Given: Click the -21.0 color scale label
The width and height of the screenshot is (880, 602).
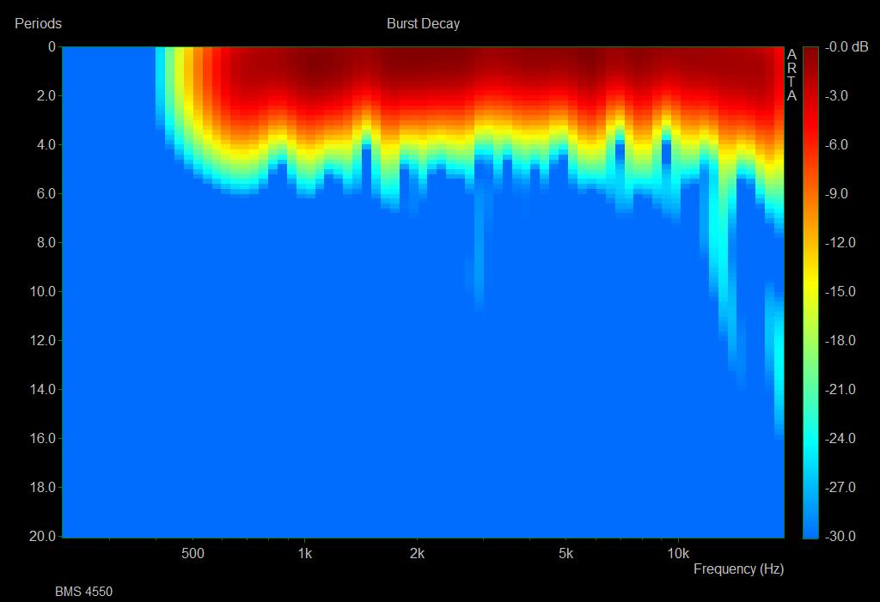Looking at the screenshot, I should 840,390.
